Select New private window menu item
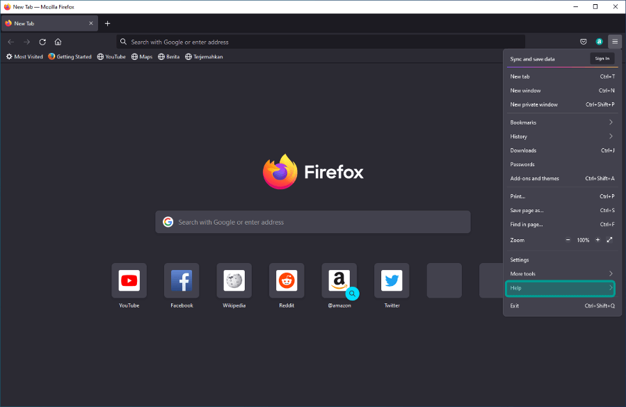Image resolution: width=626 pixels, height=407 pixels. pos(562,104)
